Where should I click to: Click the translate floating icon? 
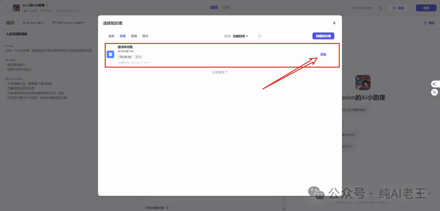434,92
